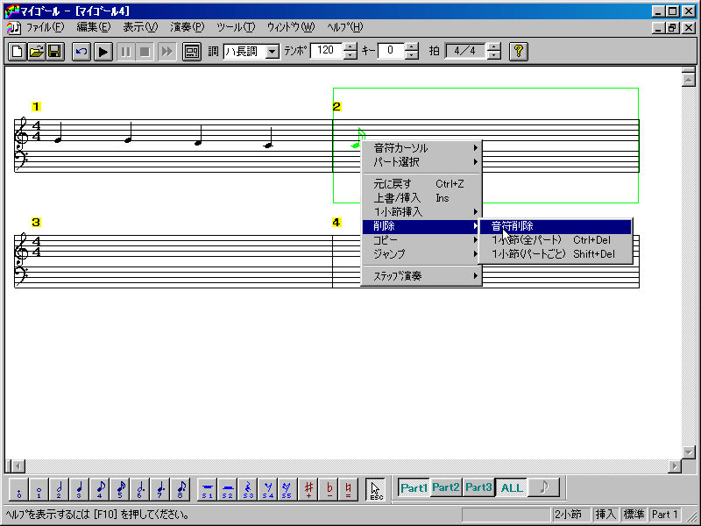Open the 演奏(P) menu
This screenshot has height=526, width=701.
pos(188,27)
